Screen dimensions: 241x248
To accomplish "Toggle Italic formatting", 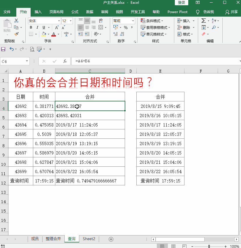I will 37,27.
